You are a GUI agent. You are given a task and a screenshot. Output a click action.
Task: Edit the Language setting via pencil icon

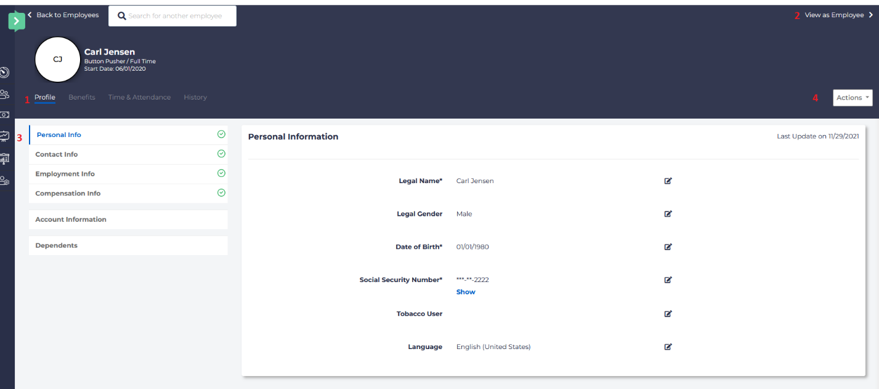pyautogui.click(x=668, y=347)
